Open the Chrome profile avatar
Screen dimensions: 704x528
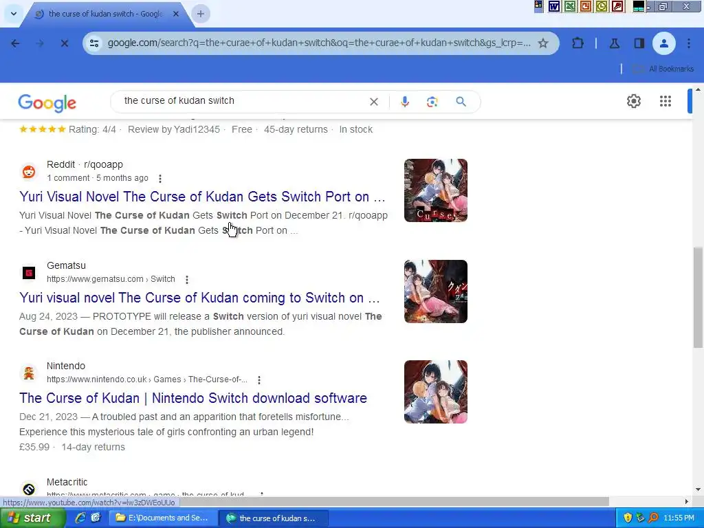[663, 43]
